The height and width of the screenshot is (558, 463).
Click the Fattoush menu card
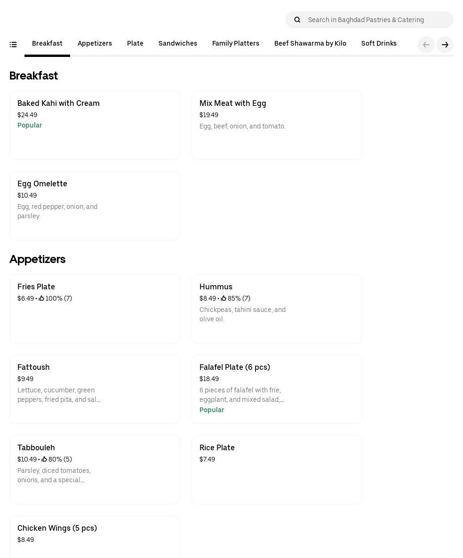point(95,389)
